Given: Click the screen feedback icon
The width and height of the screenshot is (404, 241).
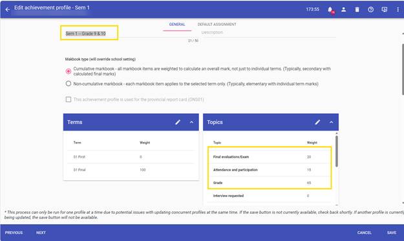Looking at the screenshot, I should pos(384,10).
